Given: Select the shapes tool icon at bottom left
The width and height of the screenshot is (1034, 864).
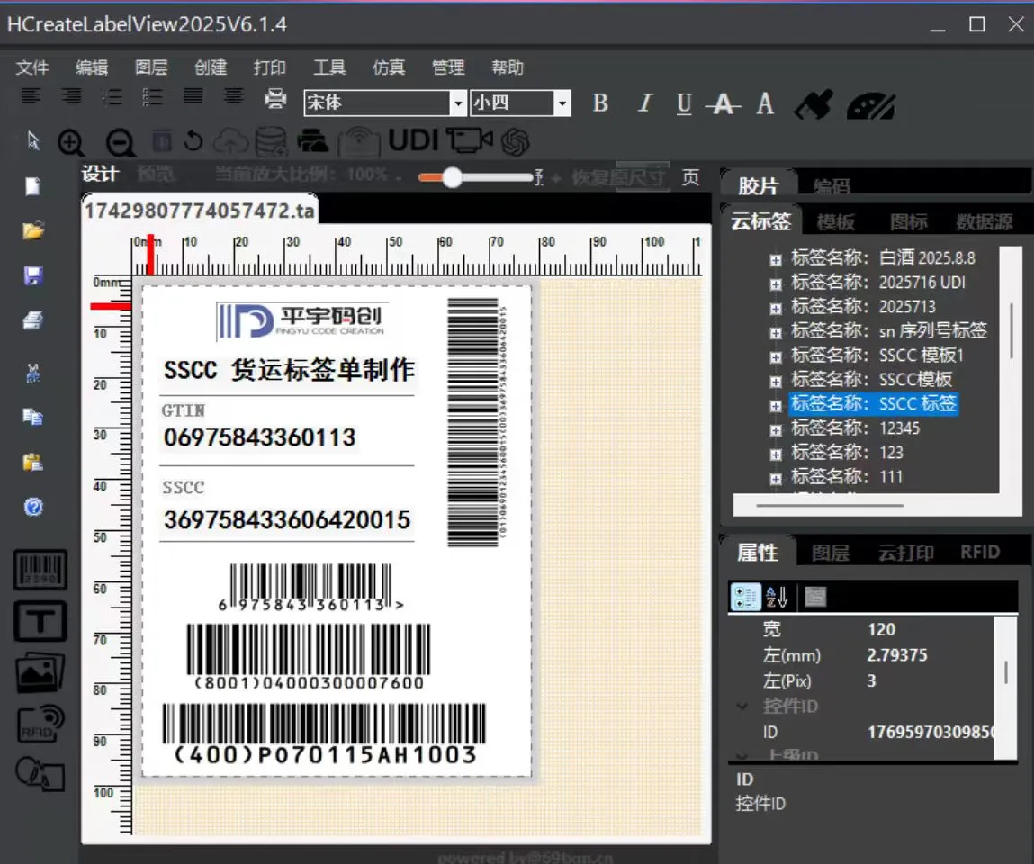Looking at the screenshot, I should click(40, 773).
